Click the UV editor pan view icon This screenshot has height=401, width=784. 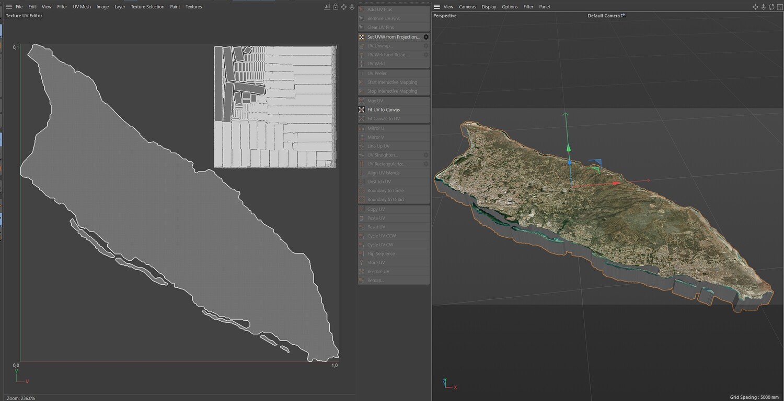point(343,7)
